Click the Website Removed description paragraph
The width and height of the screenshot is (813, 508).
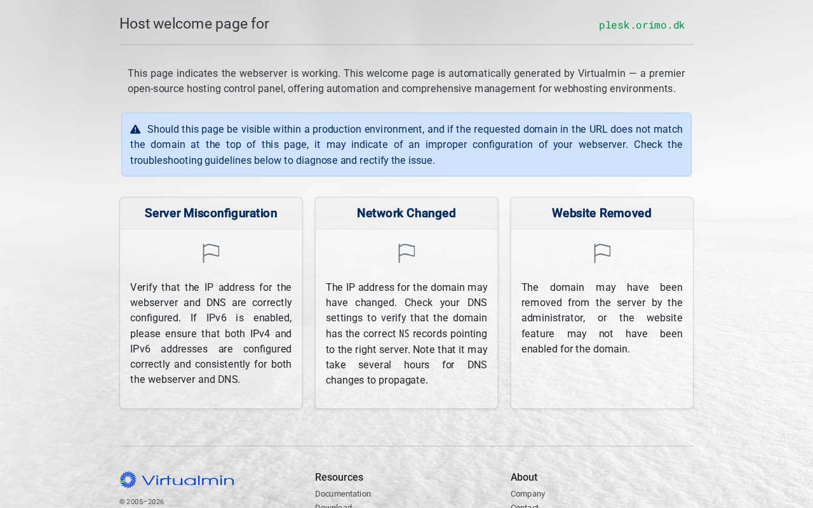coord(602,318)
